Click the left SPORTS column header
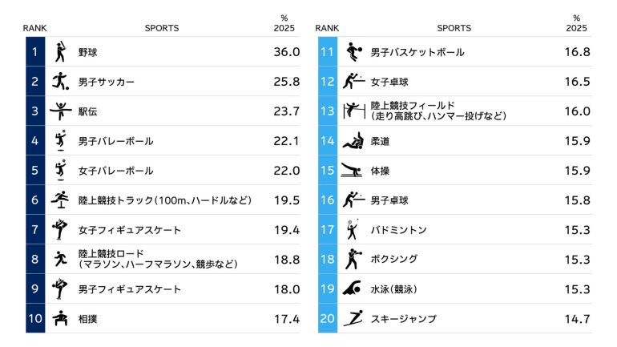Viewport: 617px width, 347px height. pos(161,28)
